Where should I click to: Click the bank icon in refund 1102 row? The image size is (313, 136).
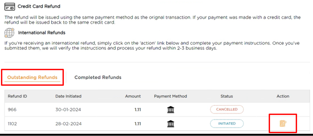pyautogui.click(x=170, y=124)
